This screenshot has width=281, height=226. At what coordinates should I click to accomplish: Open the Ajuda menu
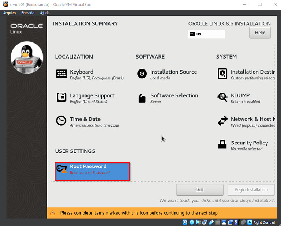point(45,13)
